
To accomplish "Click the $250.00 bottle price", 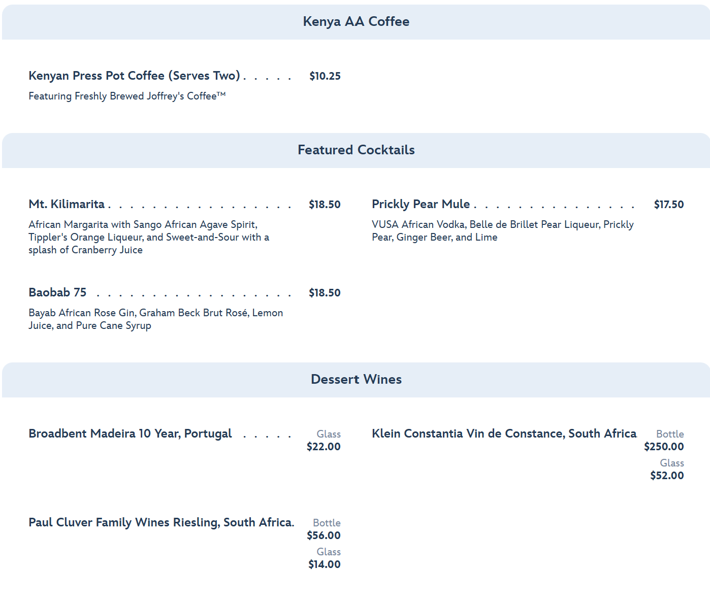I will (x=664, y=447).
